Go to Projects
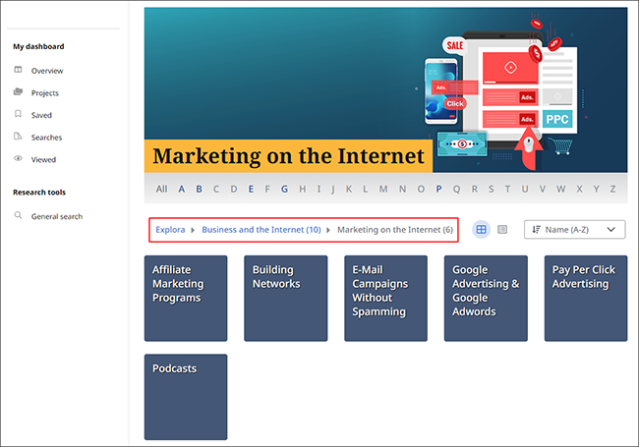This screenshot has width=639, height=447. (x=45, y=93)
